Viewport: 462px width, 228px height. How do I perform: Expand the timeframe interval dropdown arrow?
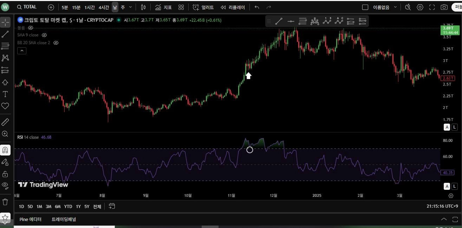coord(131,7)
